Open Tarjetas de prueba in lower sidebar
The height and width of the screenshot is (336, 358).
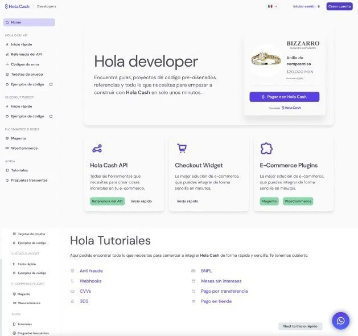29,234
